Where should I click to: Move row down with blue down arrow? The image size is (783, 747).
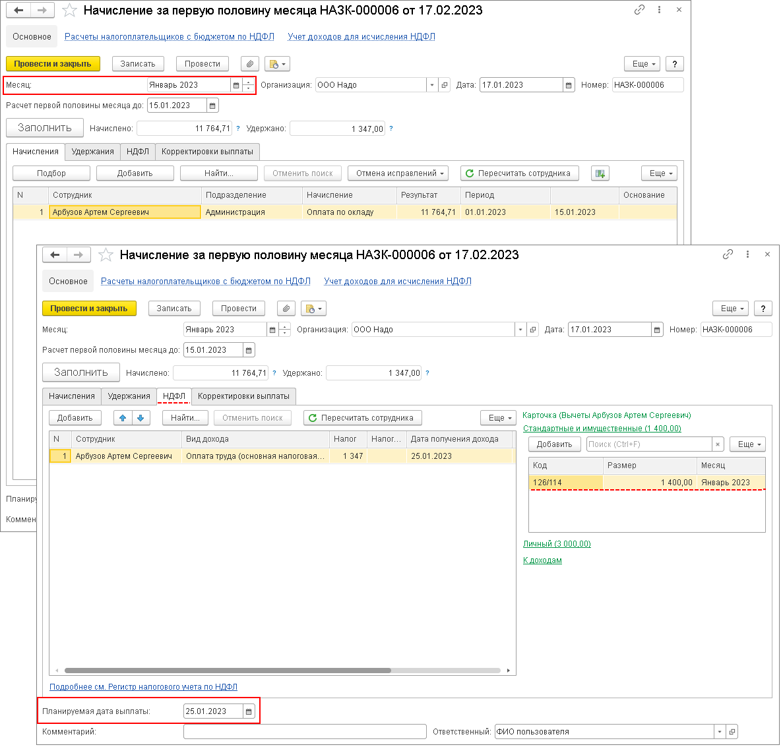(x=141, y=418)
